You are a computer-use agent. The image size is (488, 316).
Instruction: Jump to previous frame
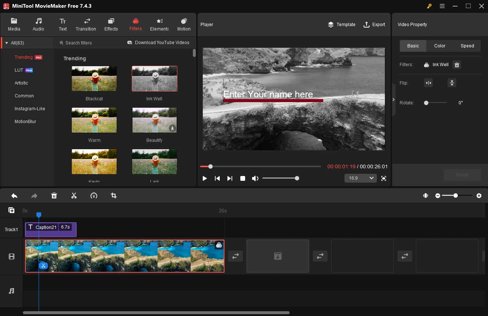(x=217, y=178)
